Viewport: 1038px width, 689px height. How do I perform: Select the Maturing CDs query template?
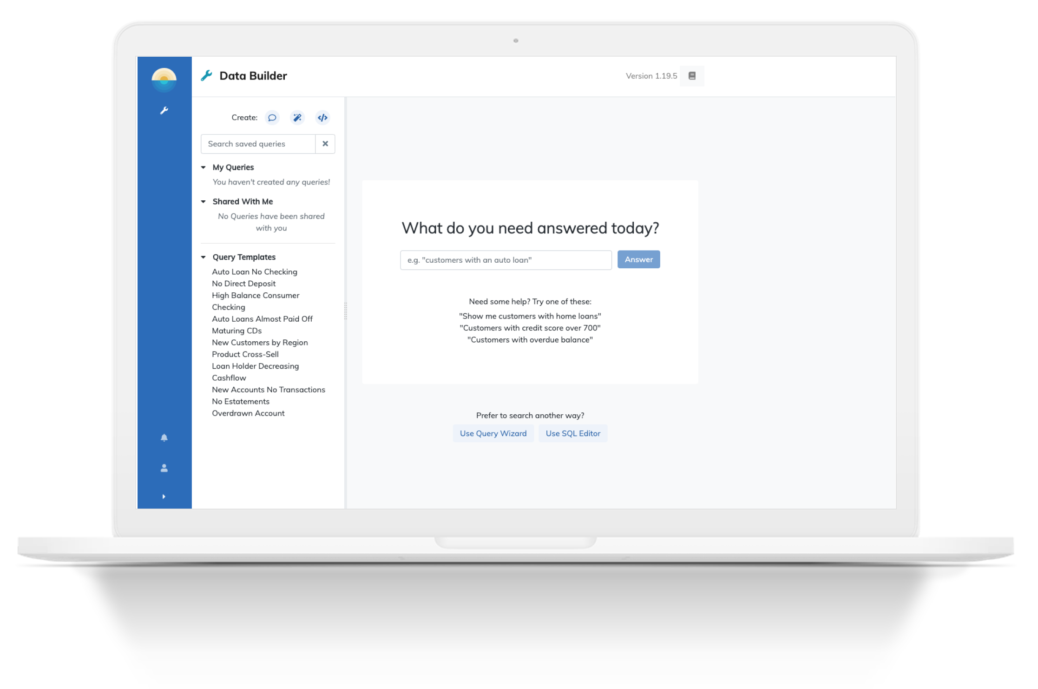tap(236, 329)
